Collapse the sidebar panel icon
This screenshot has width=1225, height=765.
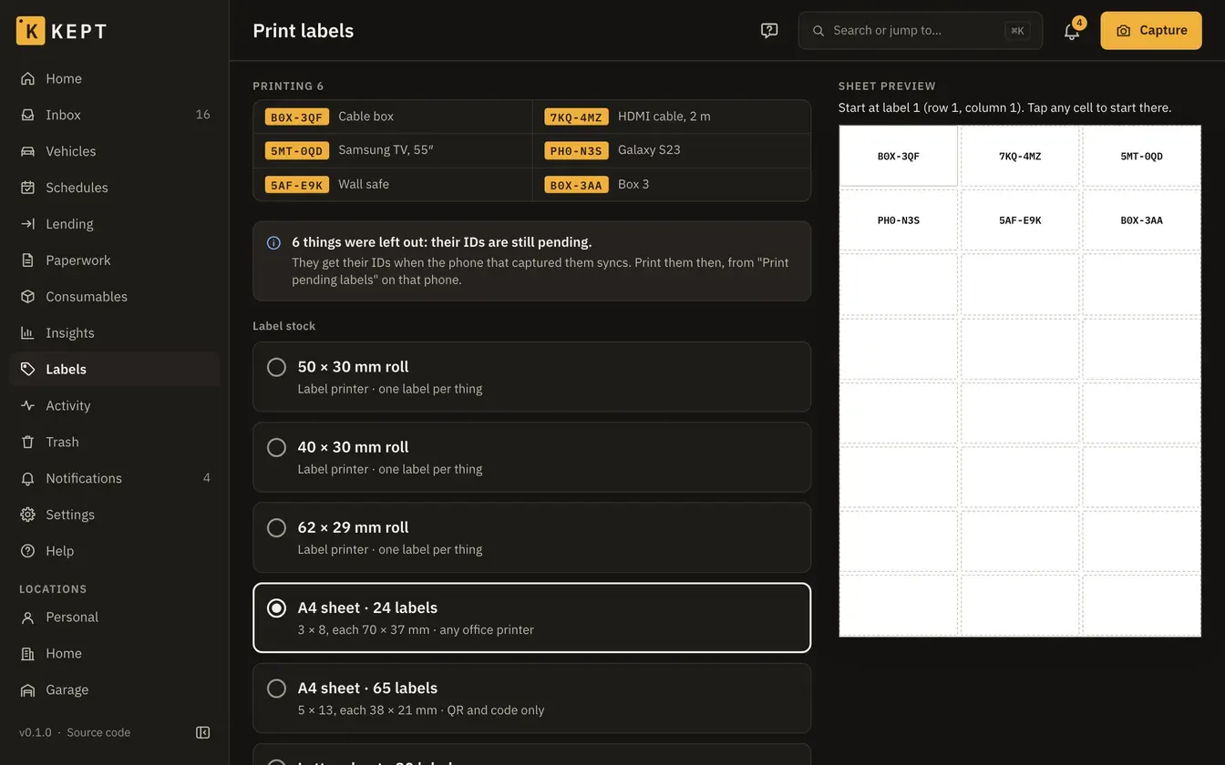pos(203,732)
